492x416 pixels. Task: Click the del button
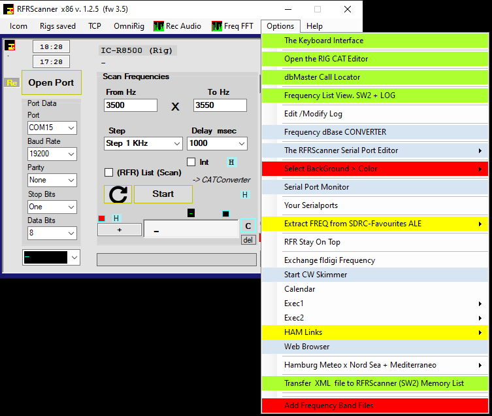pos(248,240)
